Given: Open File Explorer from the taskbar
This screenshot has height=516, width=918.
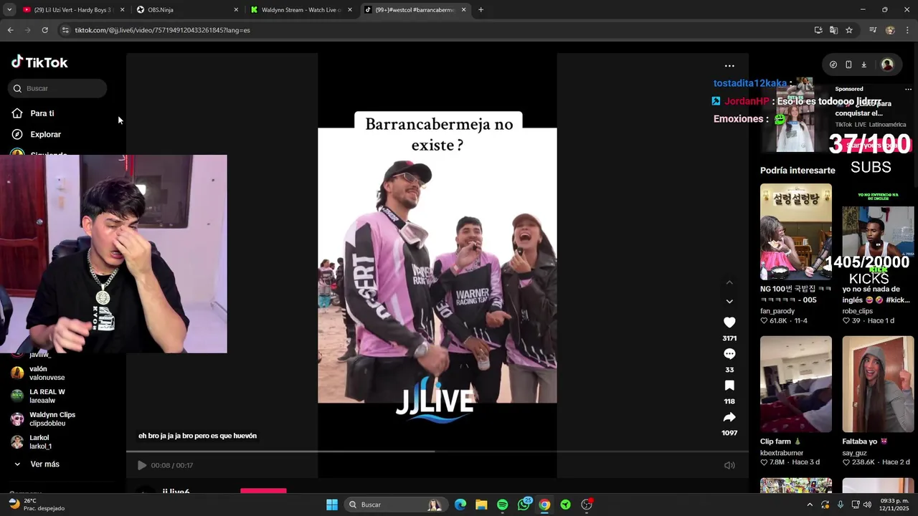Looking at the screenshot, I should coord(481,505).
